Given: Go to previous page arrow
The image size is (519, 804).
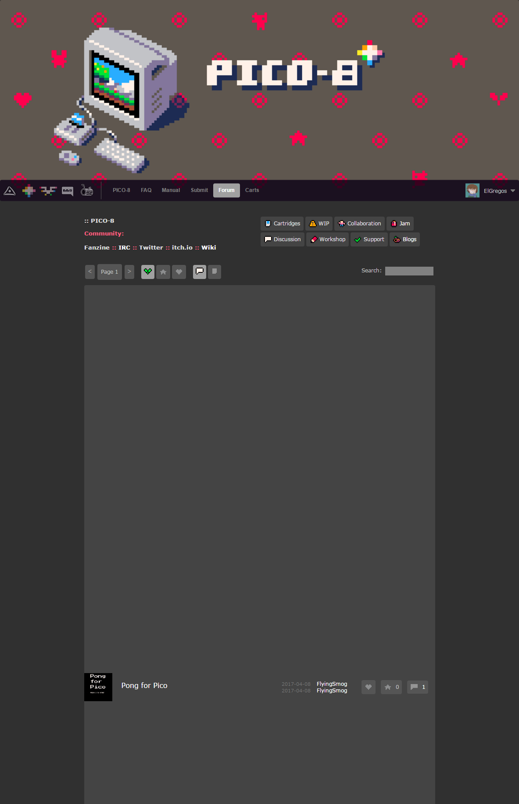Looking at the screenshot, I should [90, 272].
